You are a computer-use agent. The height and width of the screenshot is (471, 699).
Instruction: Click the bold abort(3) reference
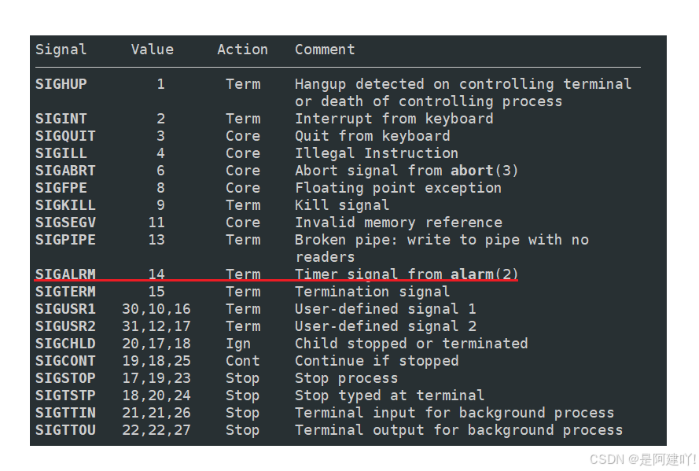click(484, 171)
